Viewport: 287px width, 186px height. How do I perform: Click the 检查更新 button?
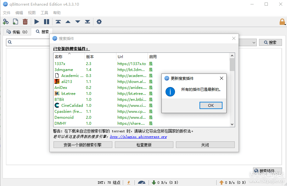pos(144,145)
